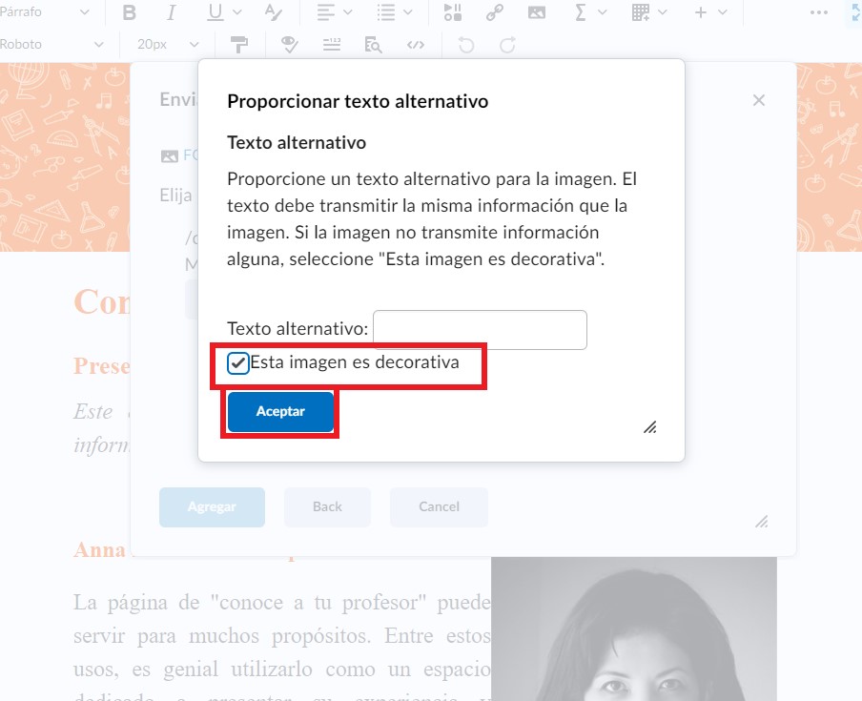Click the undo arrow icon

(465, 45)
